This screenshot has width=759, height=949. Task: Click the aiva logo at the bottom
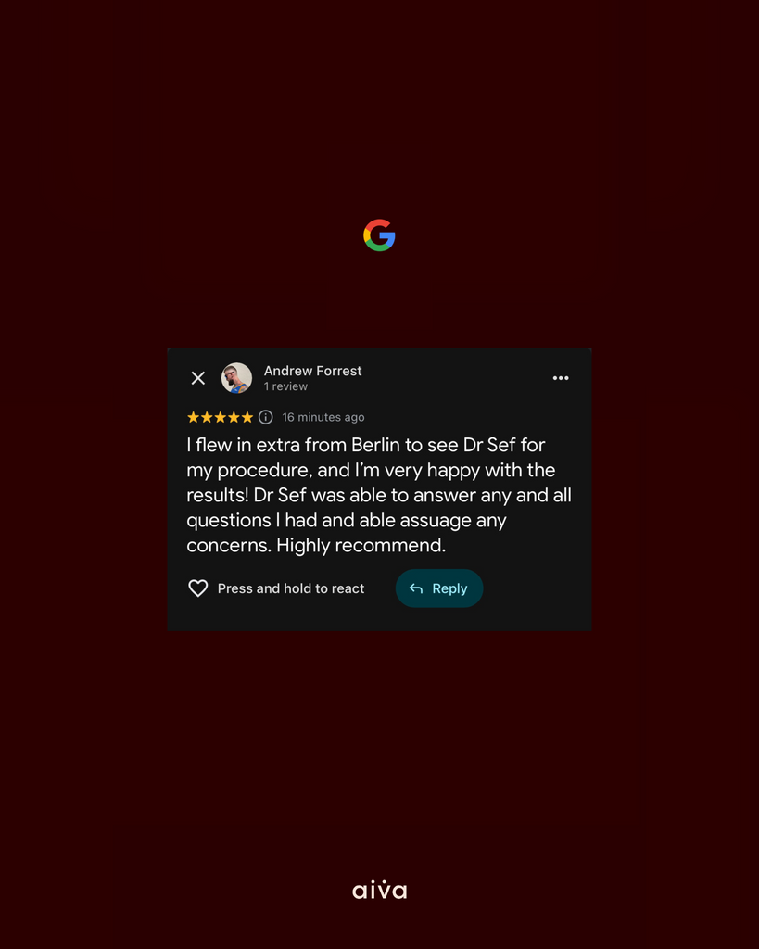[x=380, y=890]
